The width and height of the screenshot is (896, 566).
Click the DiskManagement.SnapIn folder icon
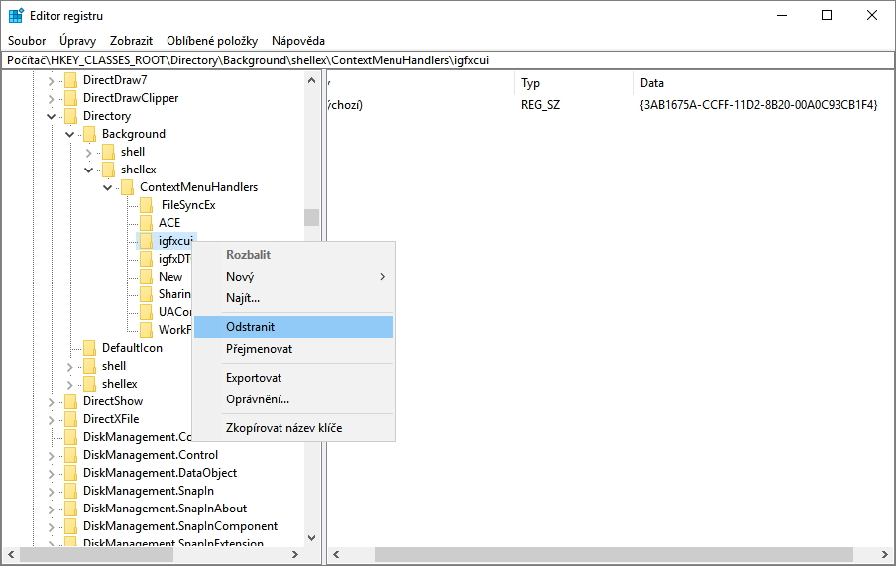pos(70,491)
